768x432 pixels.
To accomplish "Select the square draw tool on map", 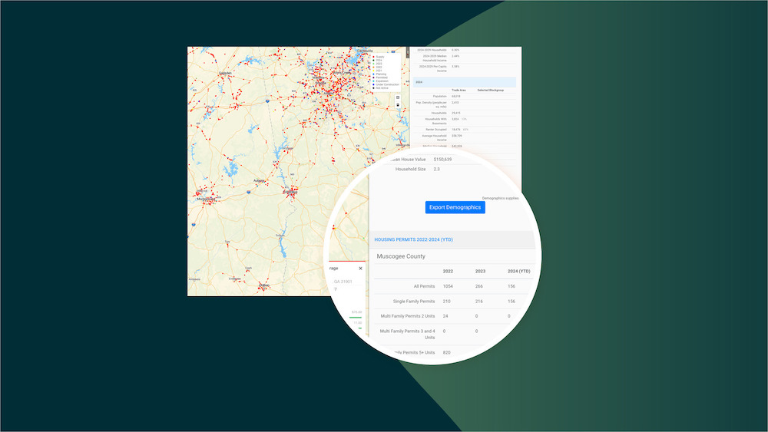I will (x=397, y=97).
